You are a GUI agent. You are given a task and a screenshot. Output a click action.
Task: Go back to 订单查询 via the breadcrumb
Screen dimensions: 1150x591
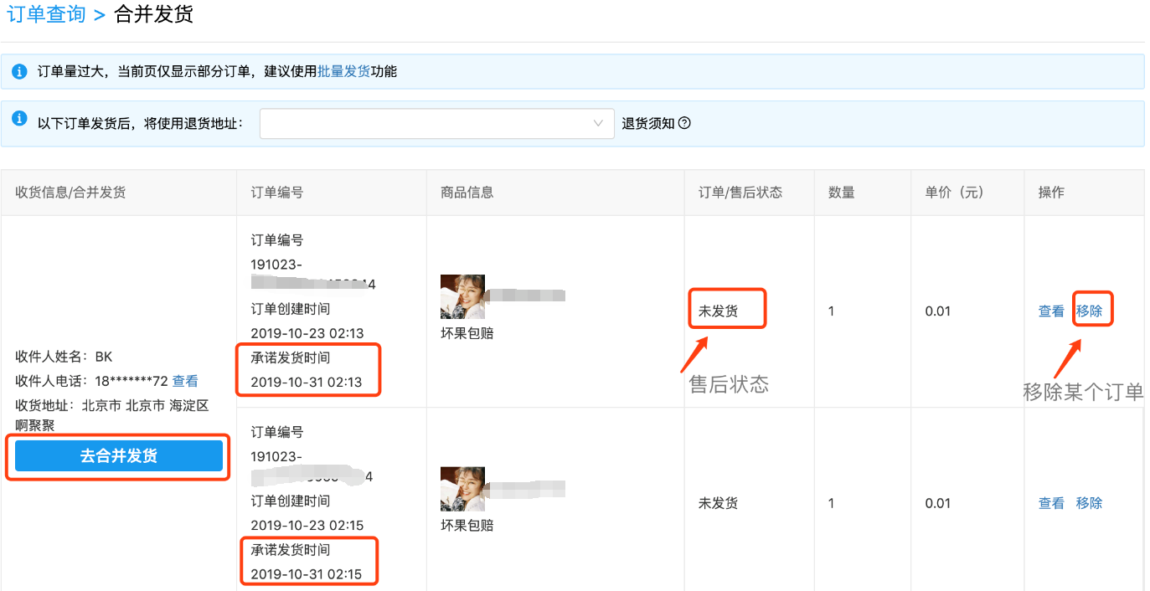pyautogui.click(x=47, y=14)
